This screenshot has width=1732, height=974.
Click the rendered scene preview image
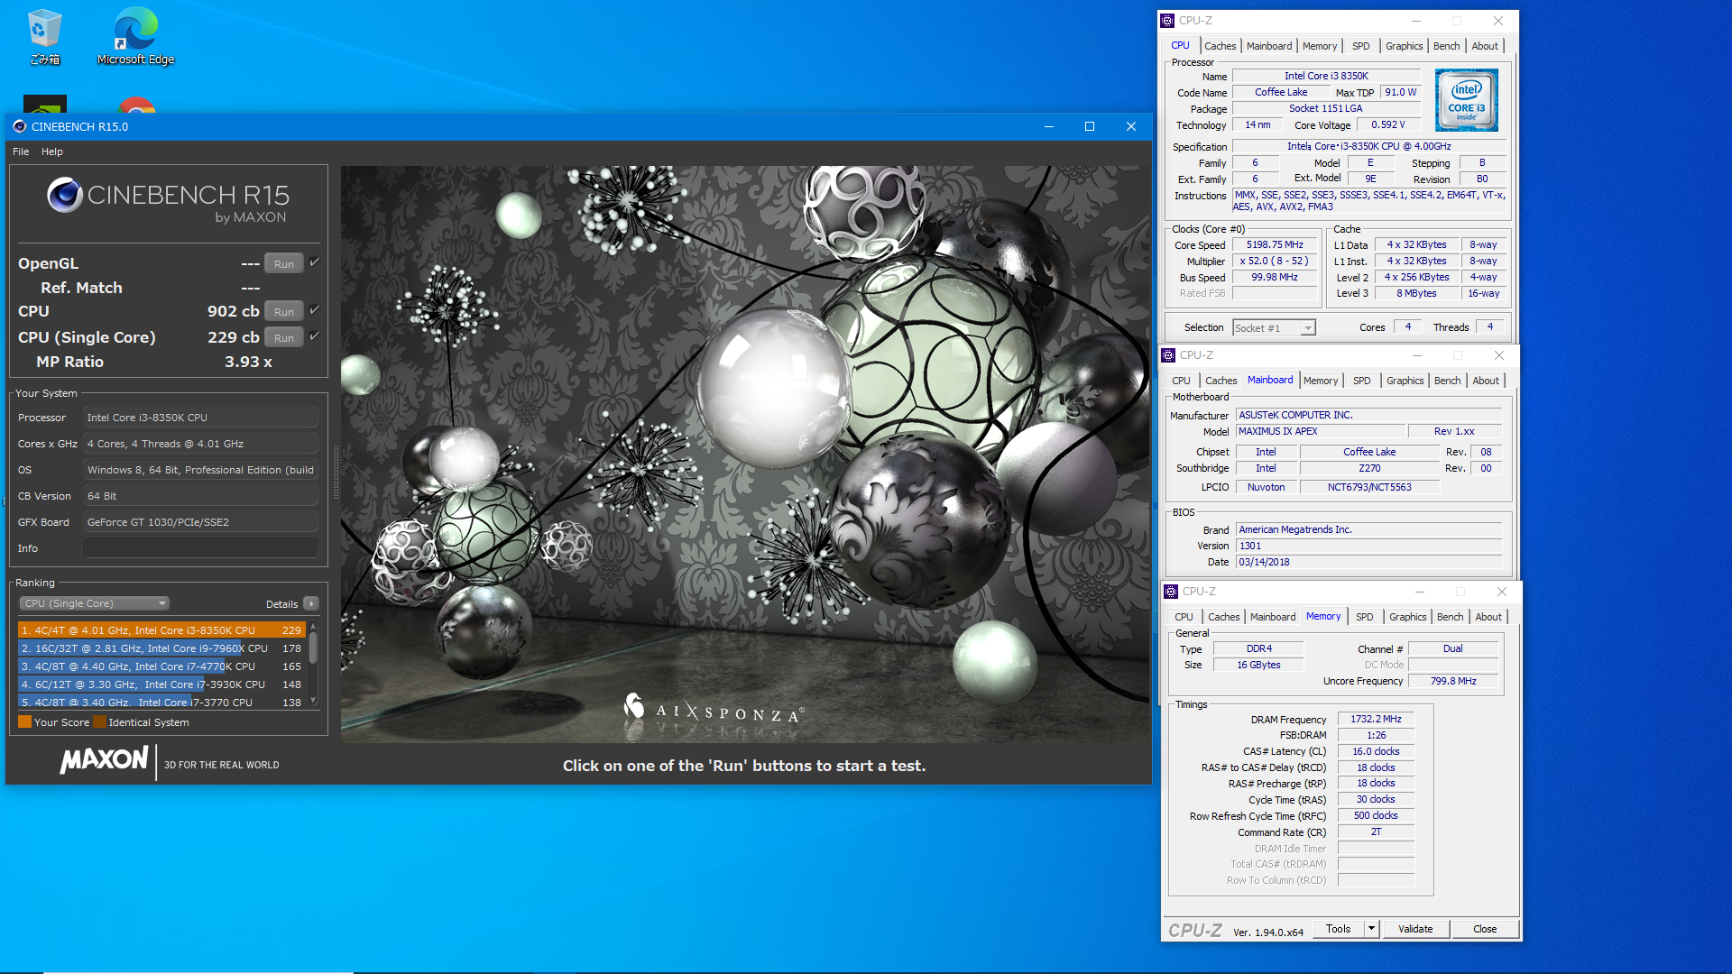[x=745, y=454]
